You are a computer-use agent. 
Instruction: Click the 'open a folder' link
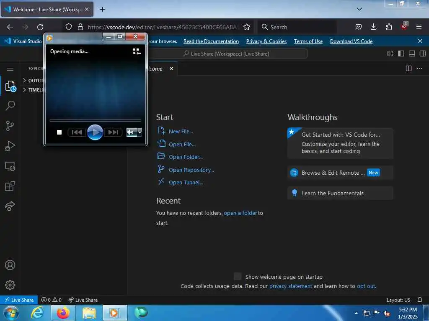pyautogui.click(x=240, y=213)
